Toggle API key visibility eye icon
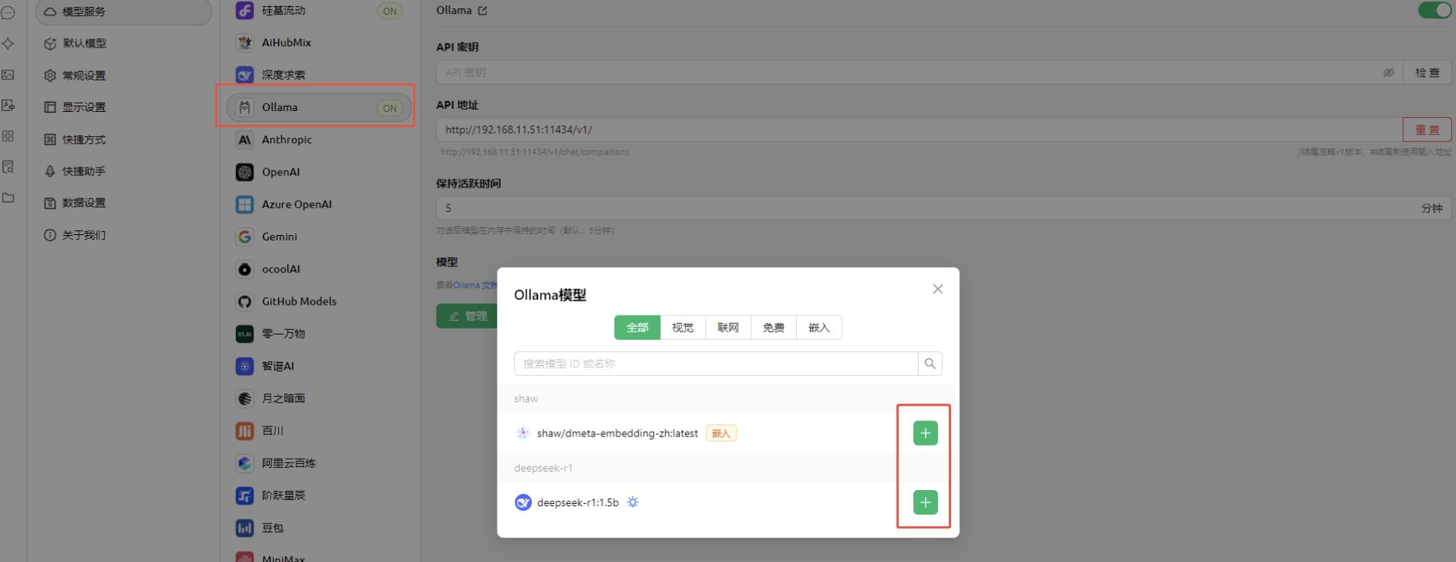 coord(1389,73)
